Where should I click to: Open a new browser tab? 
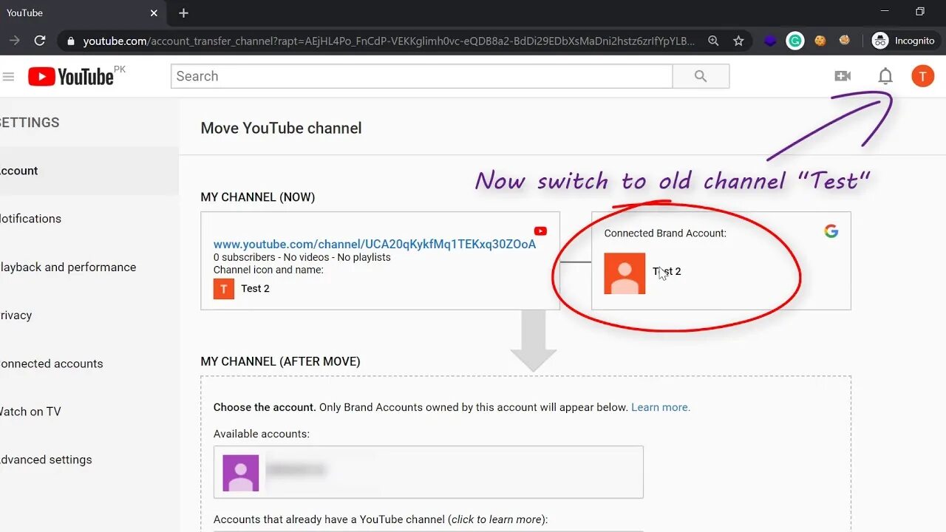[183, 13]
